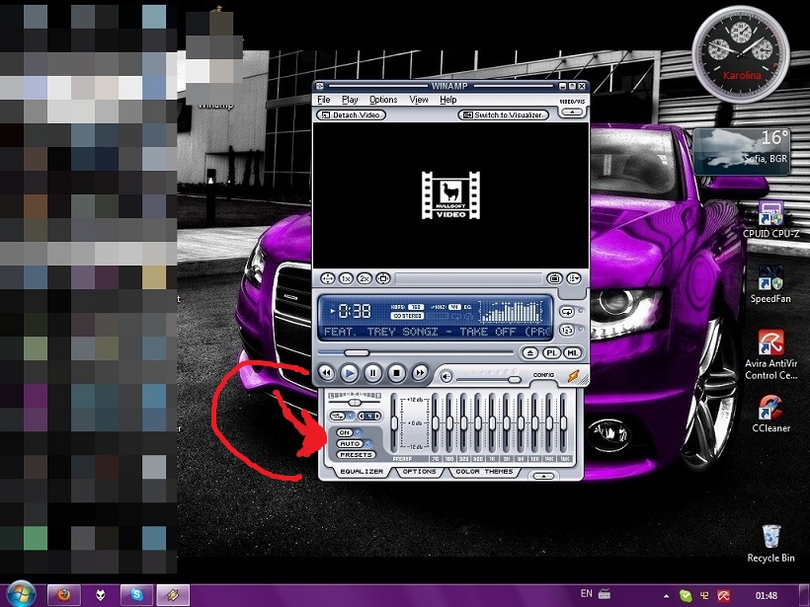Stop playback in Winamp
The height and width of the screenshot is (607, 810).
[396, 373]
